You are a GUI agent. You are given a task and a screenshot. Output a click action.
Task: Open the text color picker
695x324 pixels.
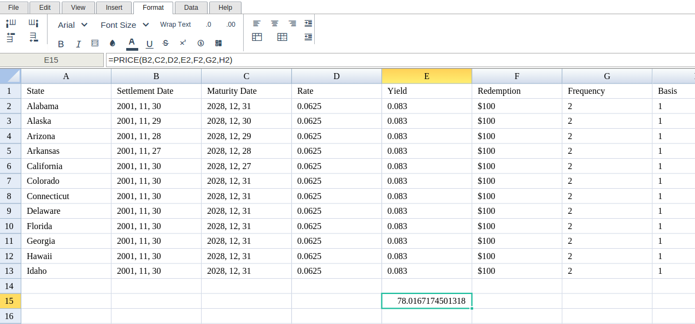(x=132, y=43)
